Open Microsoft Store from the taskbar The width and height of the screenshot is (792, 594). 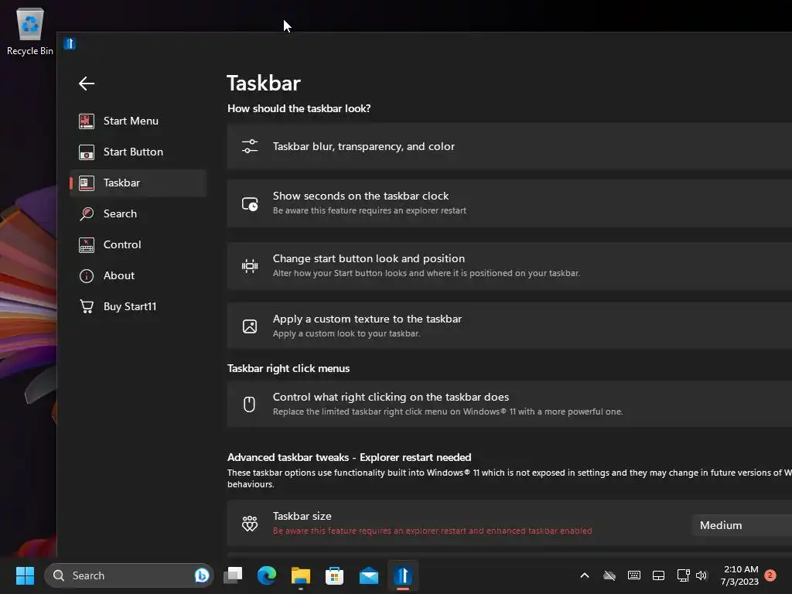[334, 575]
